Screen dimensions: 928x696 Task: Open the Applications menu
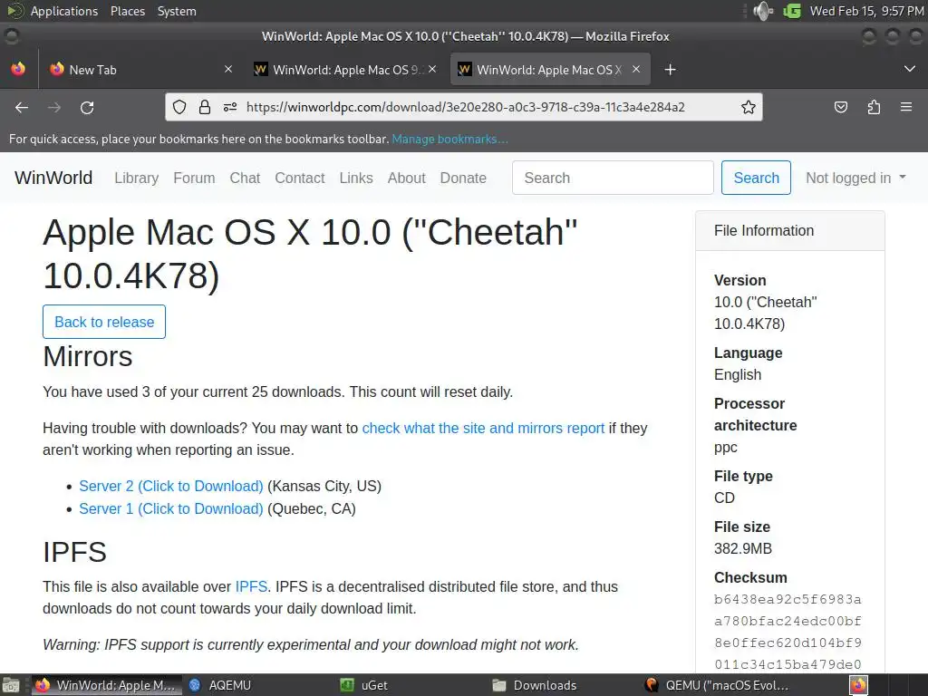click(x=64, y=11)
